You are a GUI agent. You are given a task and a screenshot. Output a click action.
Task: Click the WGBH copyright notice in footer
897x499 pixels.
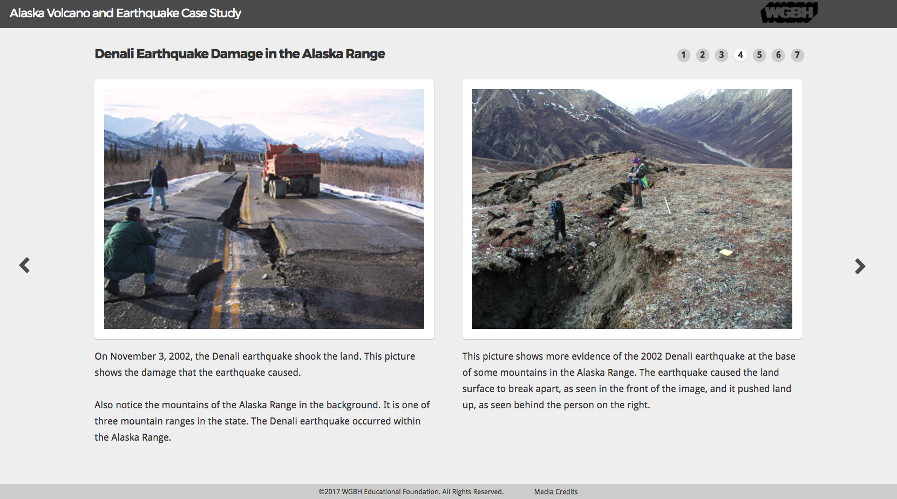[411, 491]
